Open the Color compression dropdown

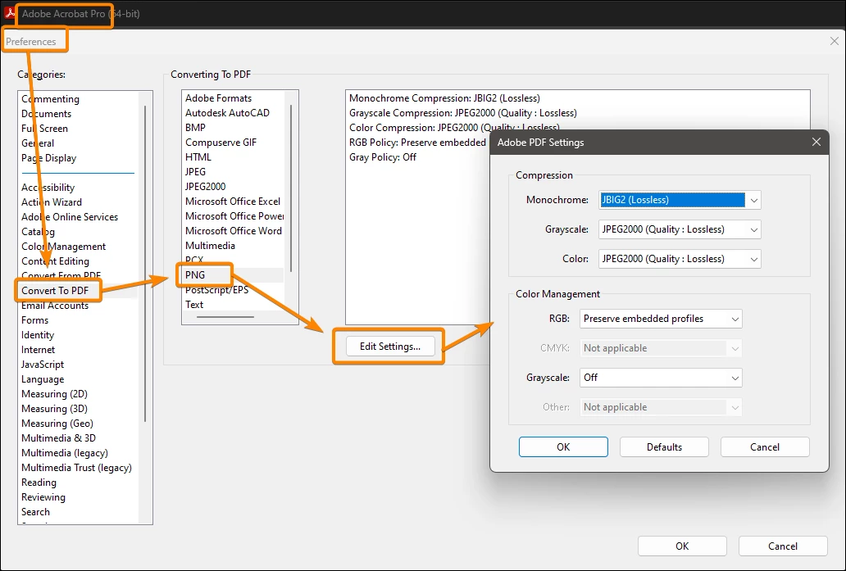(x=680, y=259)
